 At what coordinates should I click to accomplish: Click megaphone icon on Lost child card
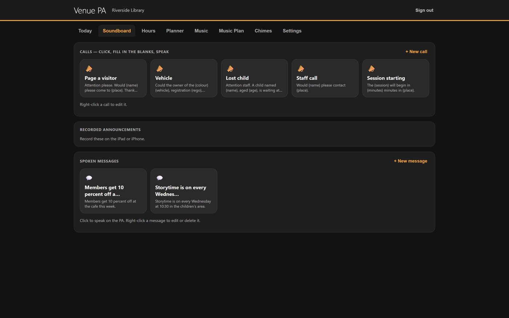(230, 69)
